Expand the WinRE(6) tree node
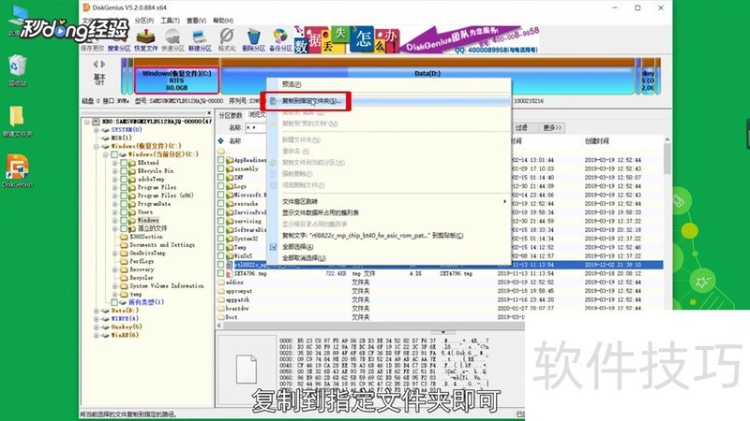 pyautogui.click(x=97, y=335)
